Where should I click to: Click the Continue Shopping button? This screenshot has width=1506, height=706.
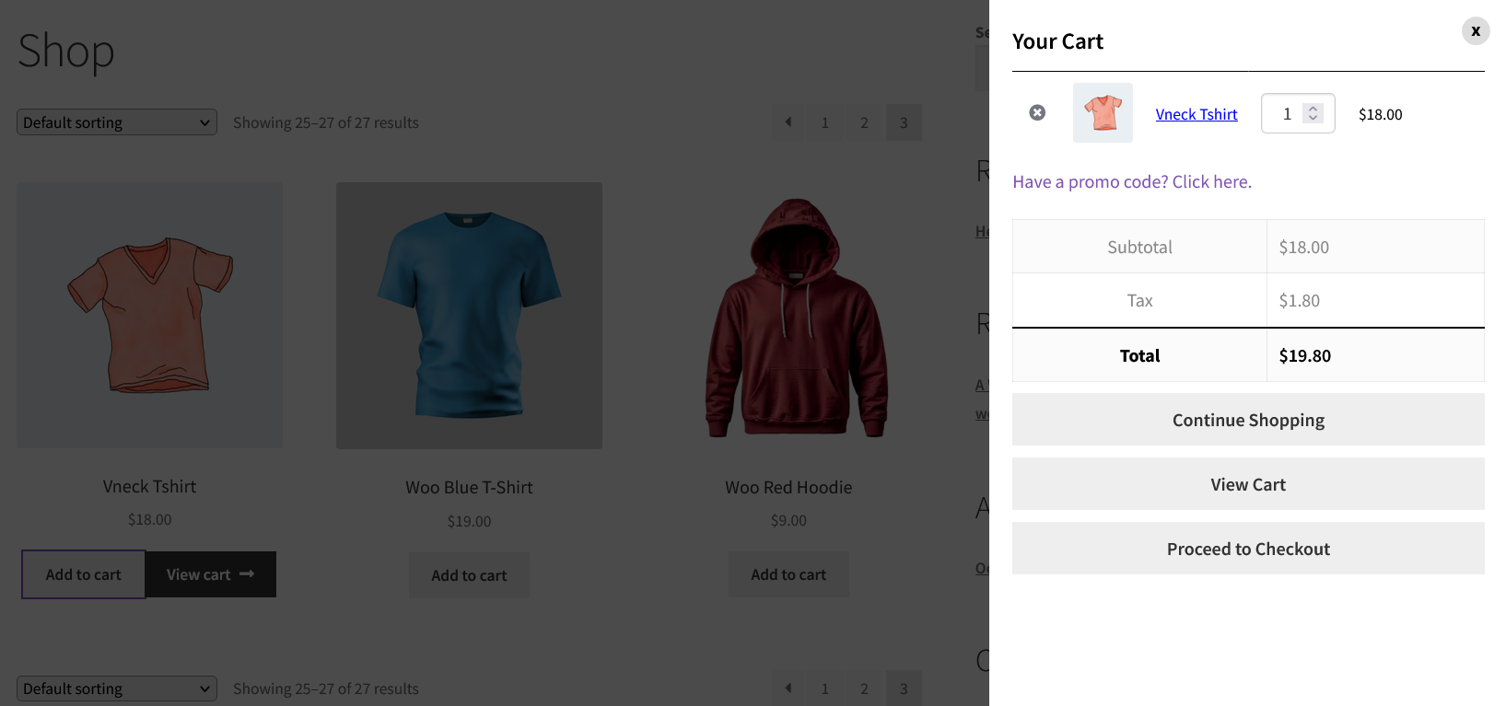(1248, 419)
